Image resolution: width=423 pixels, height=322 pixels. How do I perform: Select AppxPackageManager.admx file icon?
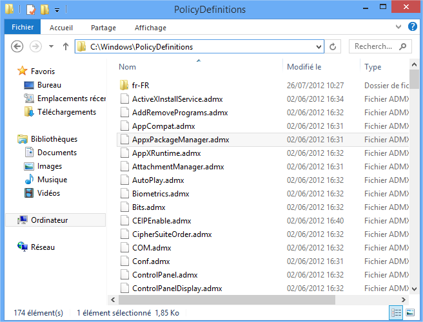[x=124, y=139]
